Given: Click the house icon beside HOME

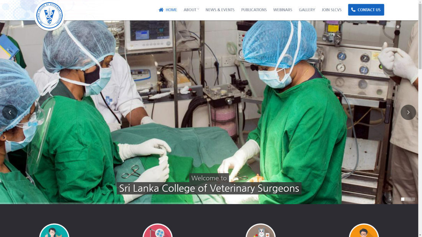Looking at the screenshot, I should coord(161,10).
